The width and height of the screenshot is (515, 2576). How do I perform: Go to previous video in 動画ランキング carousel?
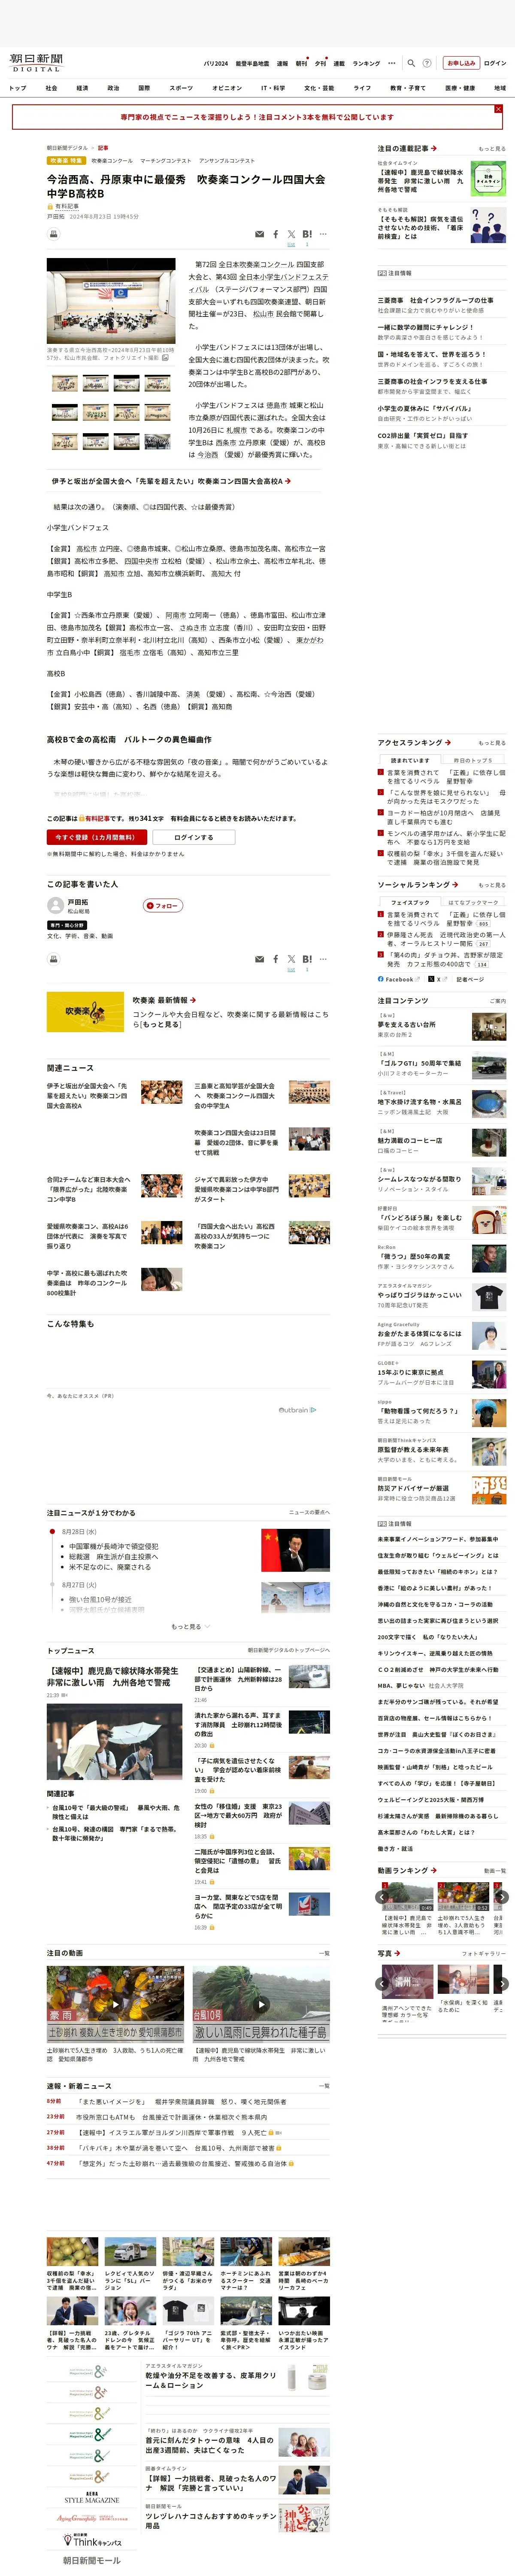click(x=382, y=1896)
